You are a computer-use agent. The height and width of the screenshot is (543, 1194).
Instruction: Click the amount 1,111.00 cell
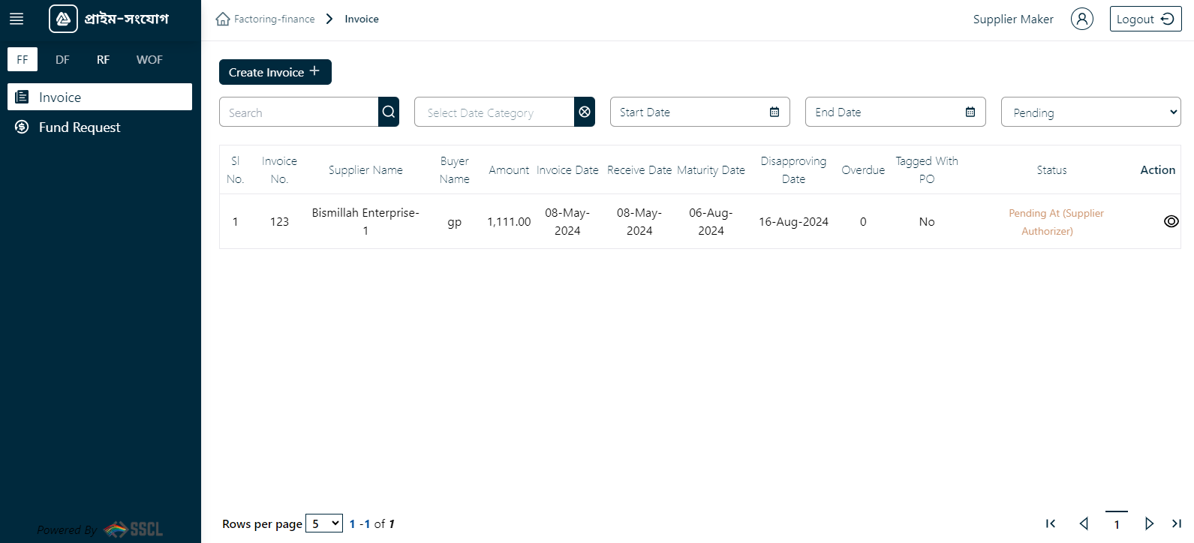coord(509,221)
